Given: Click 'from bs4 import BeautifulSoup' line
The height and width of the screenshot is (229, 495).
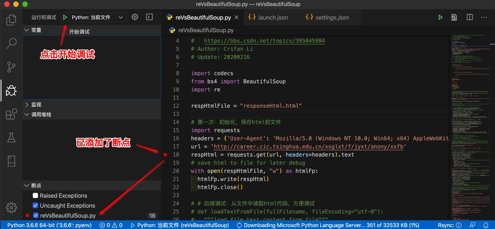Looking at the screenshot, I should [x=238, y=81].
